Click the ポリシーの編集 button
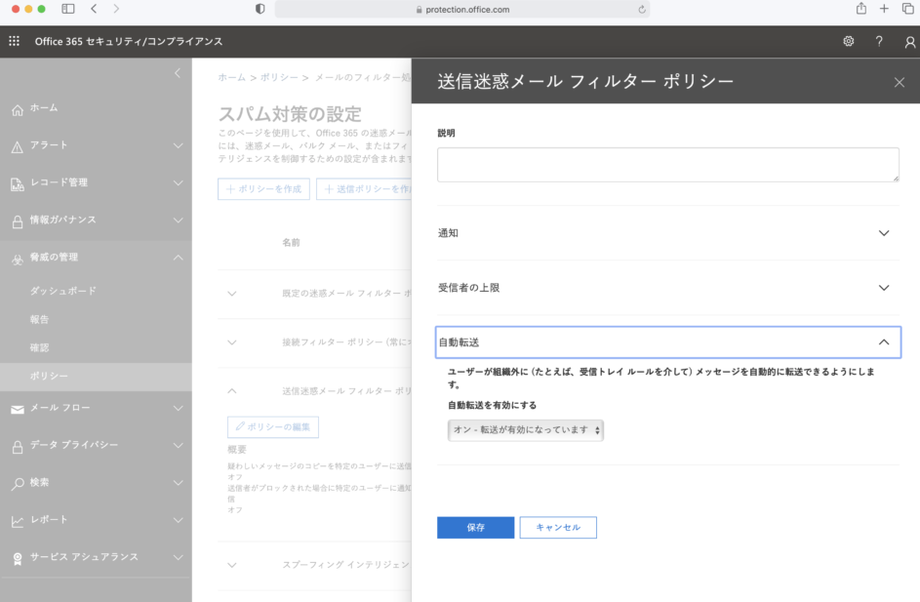 pos(273,427)
